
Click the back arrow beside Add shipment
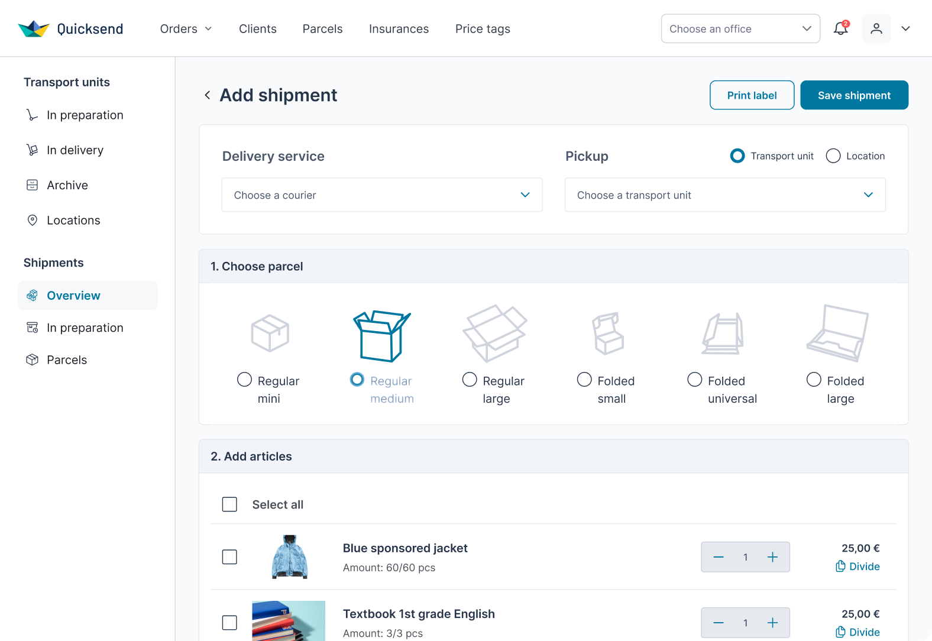pyautogui.click(x=207, y=95)
